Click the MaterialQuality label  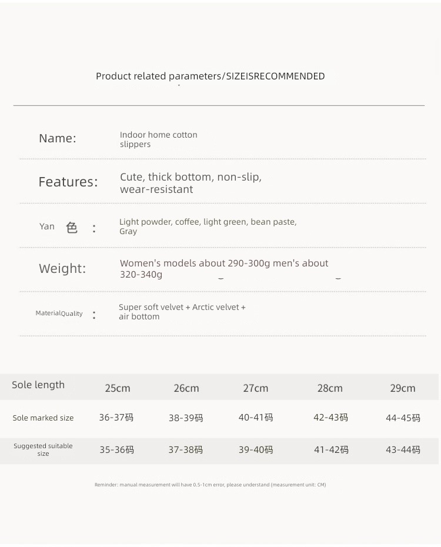point(59,313)
